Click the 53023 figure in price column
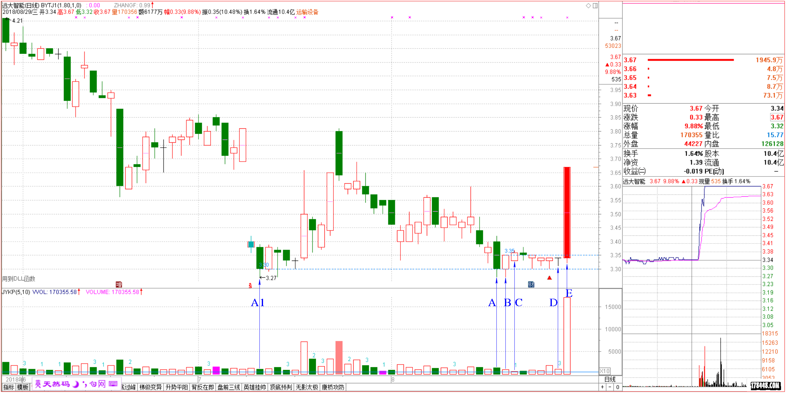Image resolution: width=786 pixels, height=393 pixels. 613,46
